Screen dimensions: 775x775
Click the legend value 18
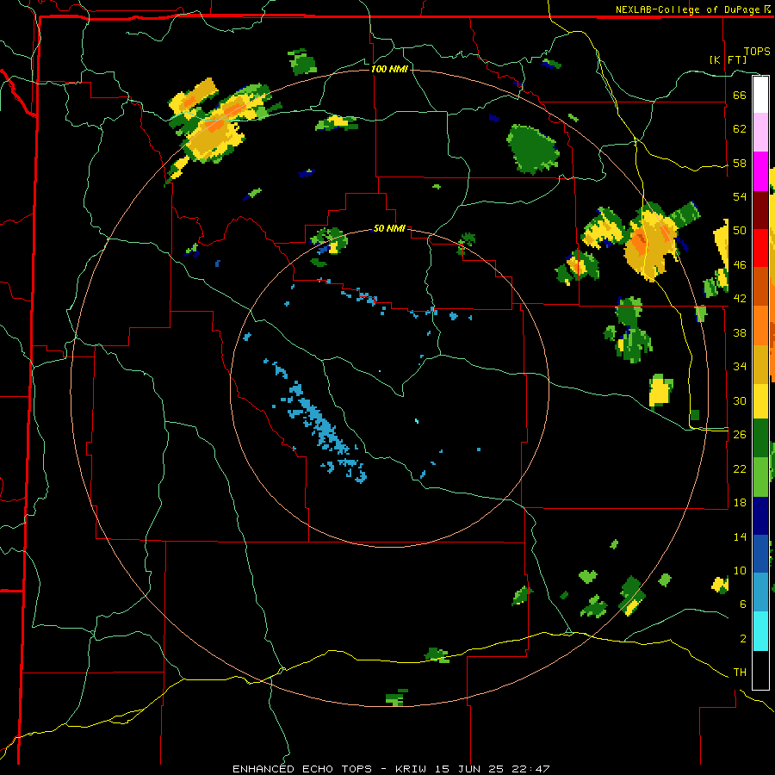(740, 503)
